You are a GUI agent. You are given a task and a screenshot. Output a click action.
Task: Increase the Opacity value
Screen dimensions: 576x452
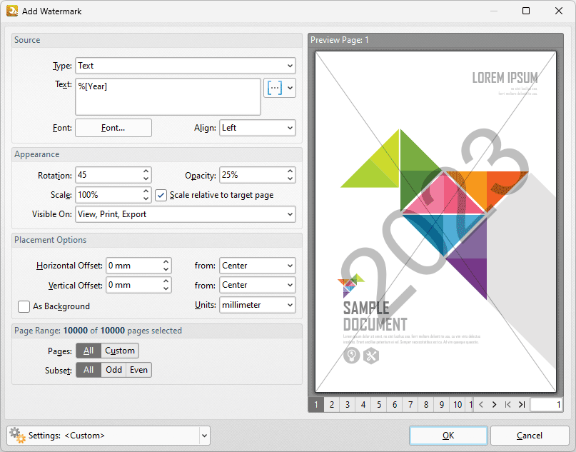pos(290,171)
